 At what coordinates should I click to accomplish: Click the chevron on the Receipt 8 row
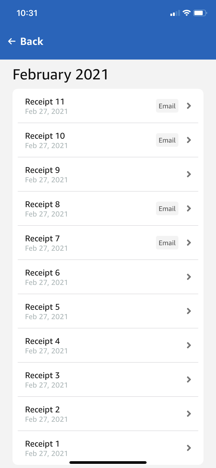[189, 208]
